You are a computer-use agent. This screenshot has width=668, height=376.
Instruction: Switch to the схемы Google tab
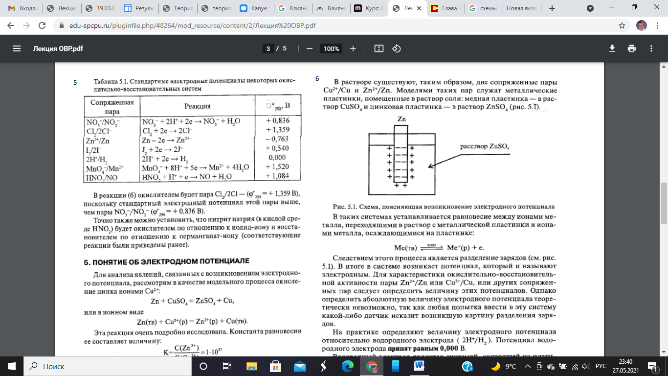484,8
